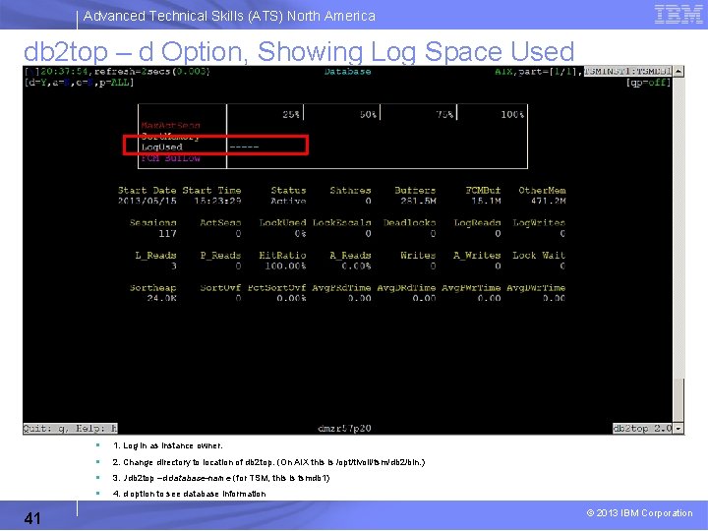Screen dimensions: 708x531
Task: Click the 'LogUsed' gauge label
Action: 161,147
